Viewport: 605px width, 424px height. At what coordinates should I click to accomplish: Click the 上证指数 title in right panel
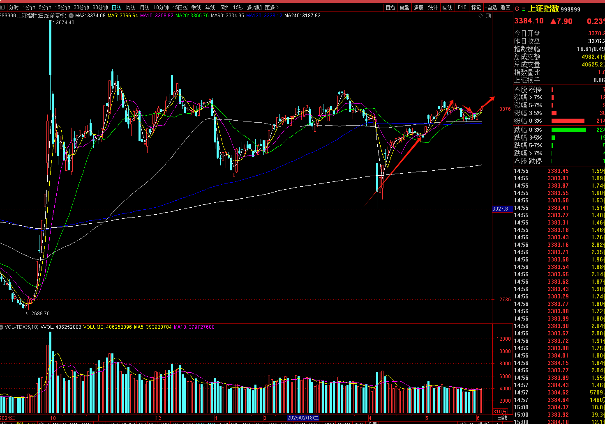pos(543,9)
